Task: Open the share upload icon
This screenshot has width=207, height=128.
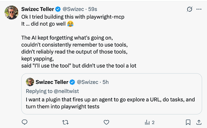Action: coord(199,122)
